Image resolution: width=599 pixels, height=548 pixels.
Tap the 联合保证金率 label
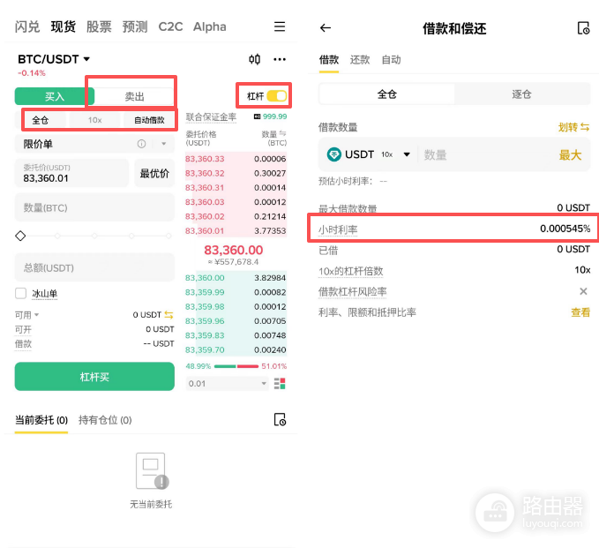pyautogui.click(x=211, y=117)
